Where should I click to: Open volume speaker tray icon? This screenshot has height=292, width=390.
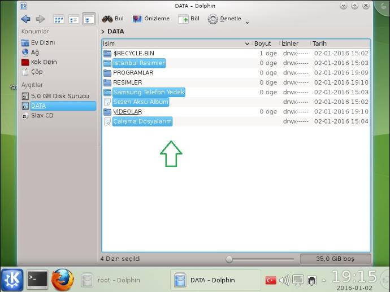pyautogui.click(x=284, y=280)
